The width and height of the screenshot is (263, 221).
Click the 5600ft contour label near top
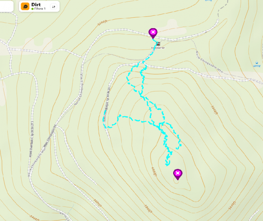102,23
